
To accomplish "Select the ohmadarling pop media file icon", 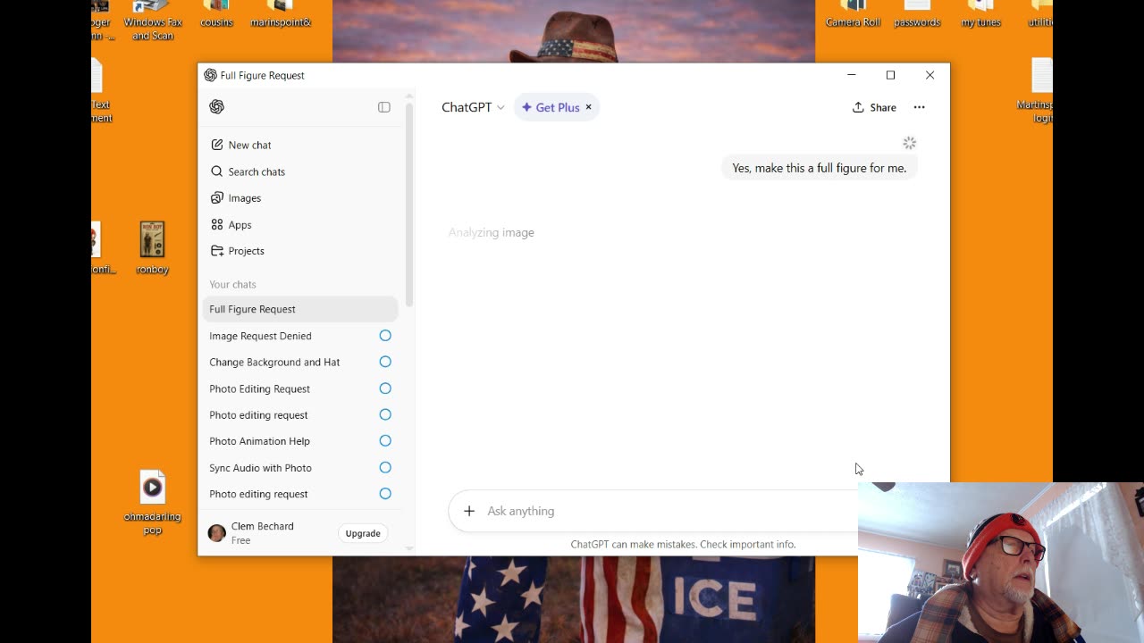I will 152,502.
